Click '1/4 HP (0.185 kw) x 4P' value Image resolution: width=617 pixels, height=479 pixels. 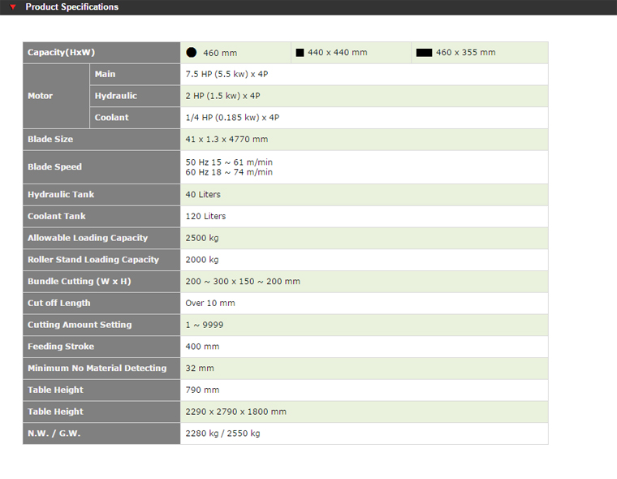(232, 117)
